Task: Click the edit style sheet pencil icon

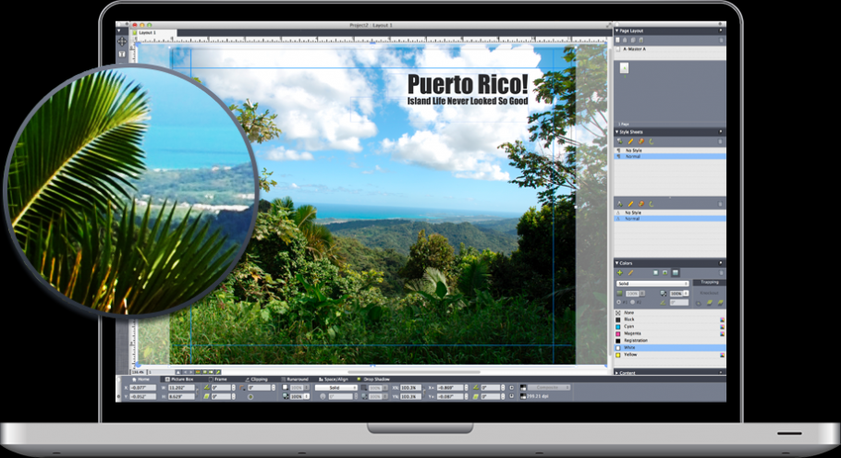Action: (x=630, y=140)
